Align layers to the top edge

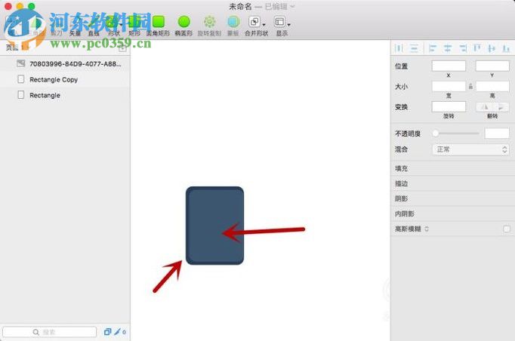(x=477, y=48)
